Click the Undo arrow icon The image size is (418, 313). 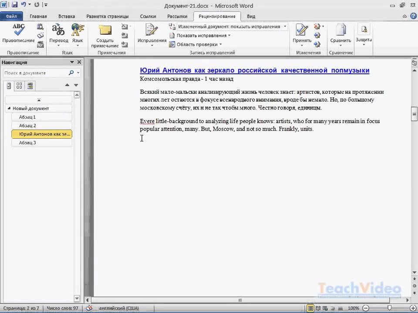point(24,4)
